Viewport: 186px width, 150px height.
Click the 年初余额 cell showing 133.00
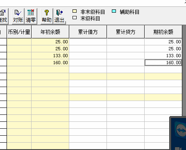pyautogui.click(x=50, y=56)
